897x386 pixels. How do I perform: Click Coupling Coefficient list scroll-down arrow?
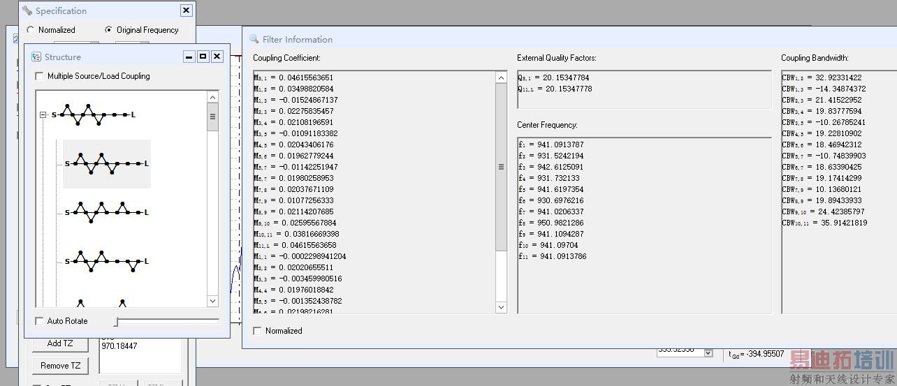tap(501, 307)
